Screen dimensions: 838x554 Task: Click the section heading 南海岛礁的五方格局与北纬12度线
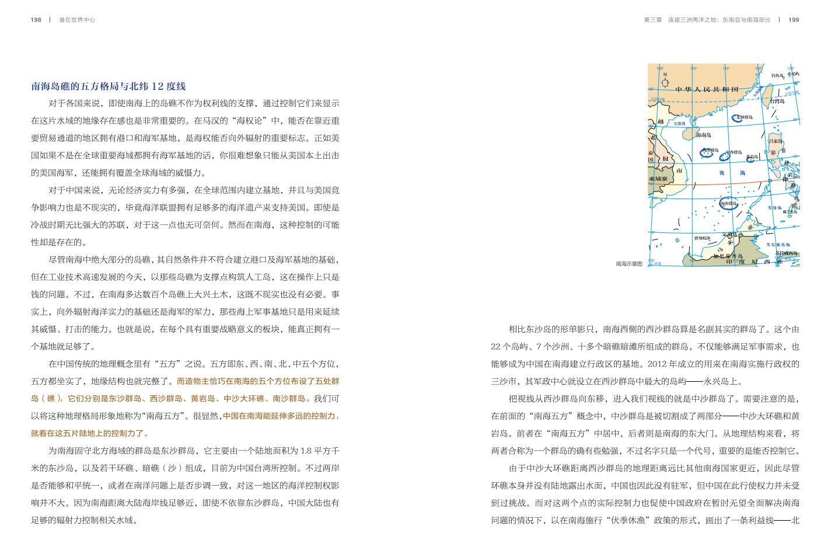coord(108,86)
